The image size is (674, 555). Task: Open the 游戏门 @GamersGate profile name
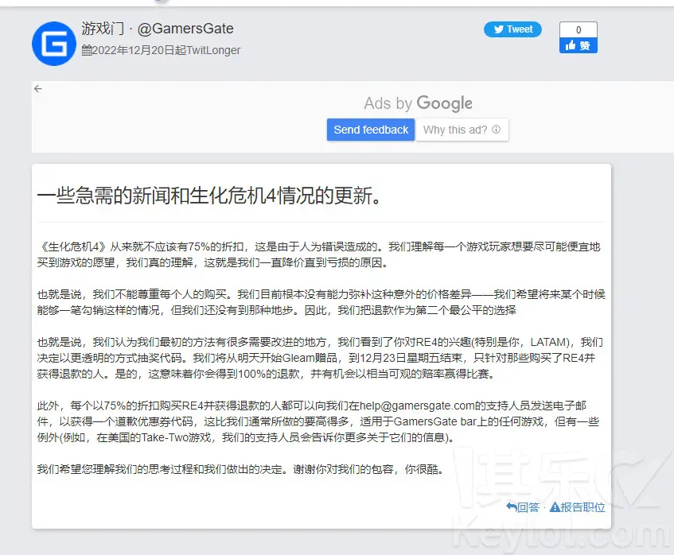pyautogui.click(x=158, y=29)
